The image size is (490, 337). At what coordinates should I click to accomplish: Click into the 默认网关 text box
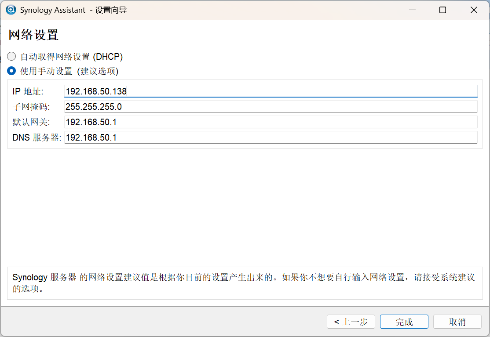[271, 122]
